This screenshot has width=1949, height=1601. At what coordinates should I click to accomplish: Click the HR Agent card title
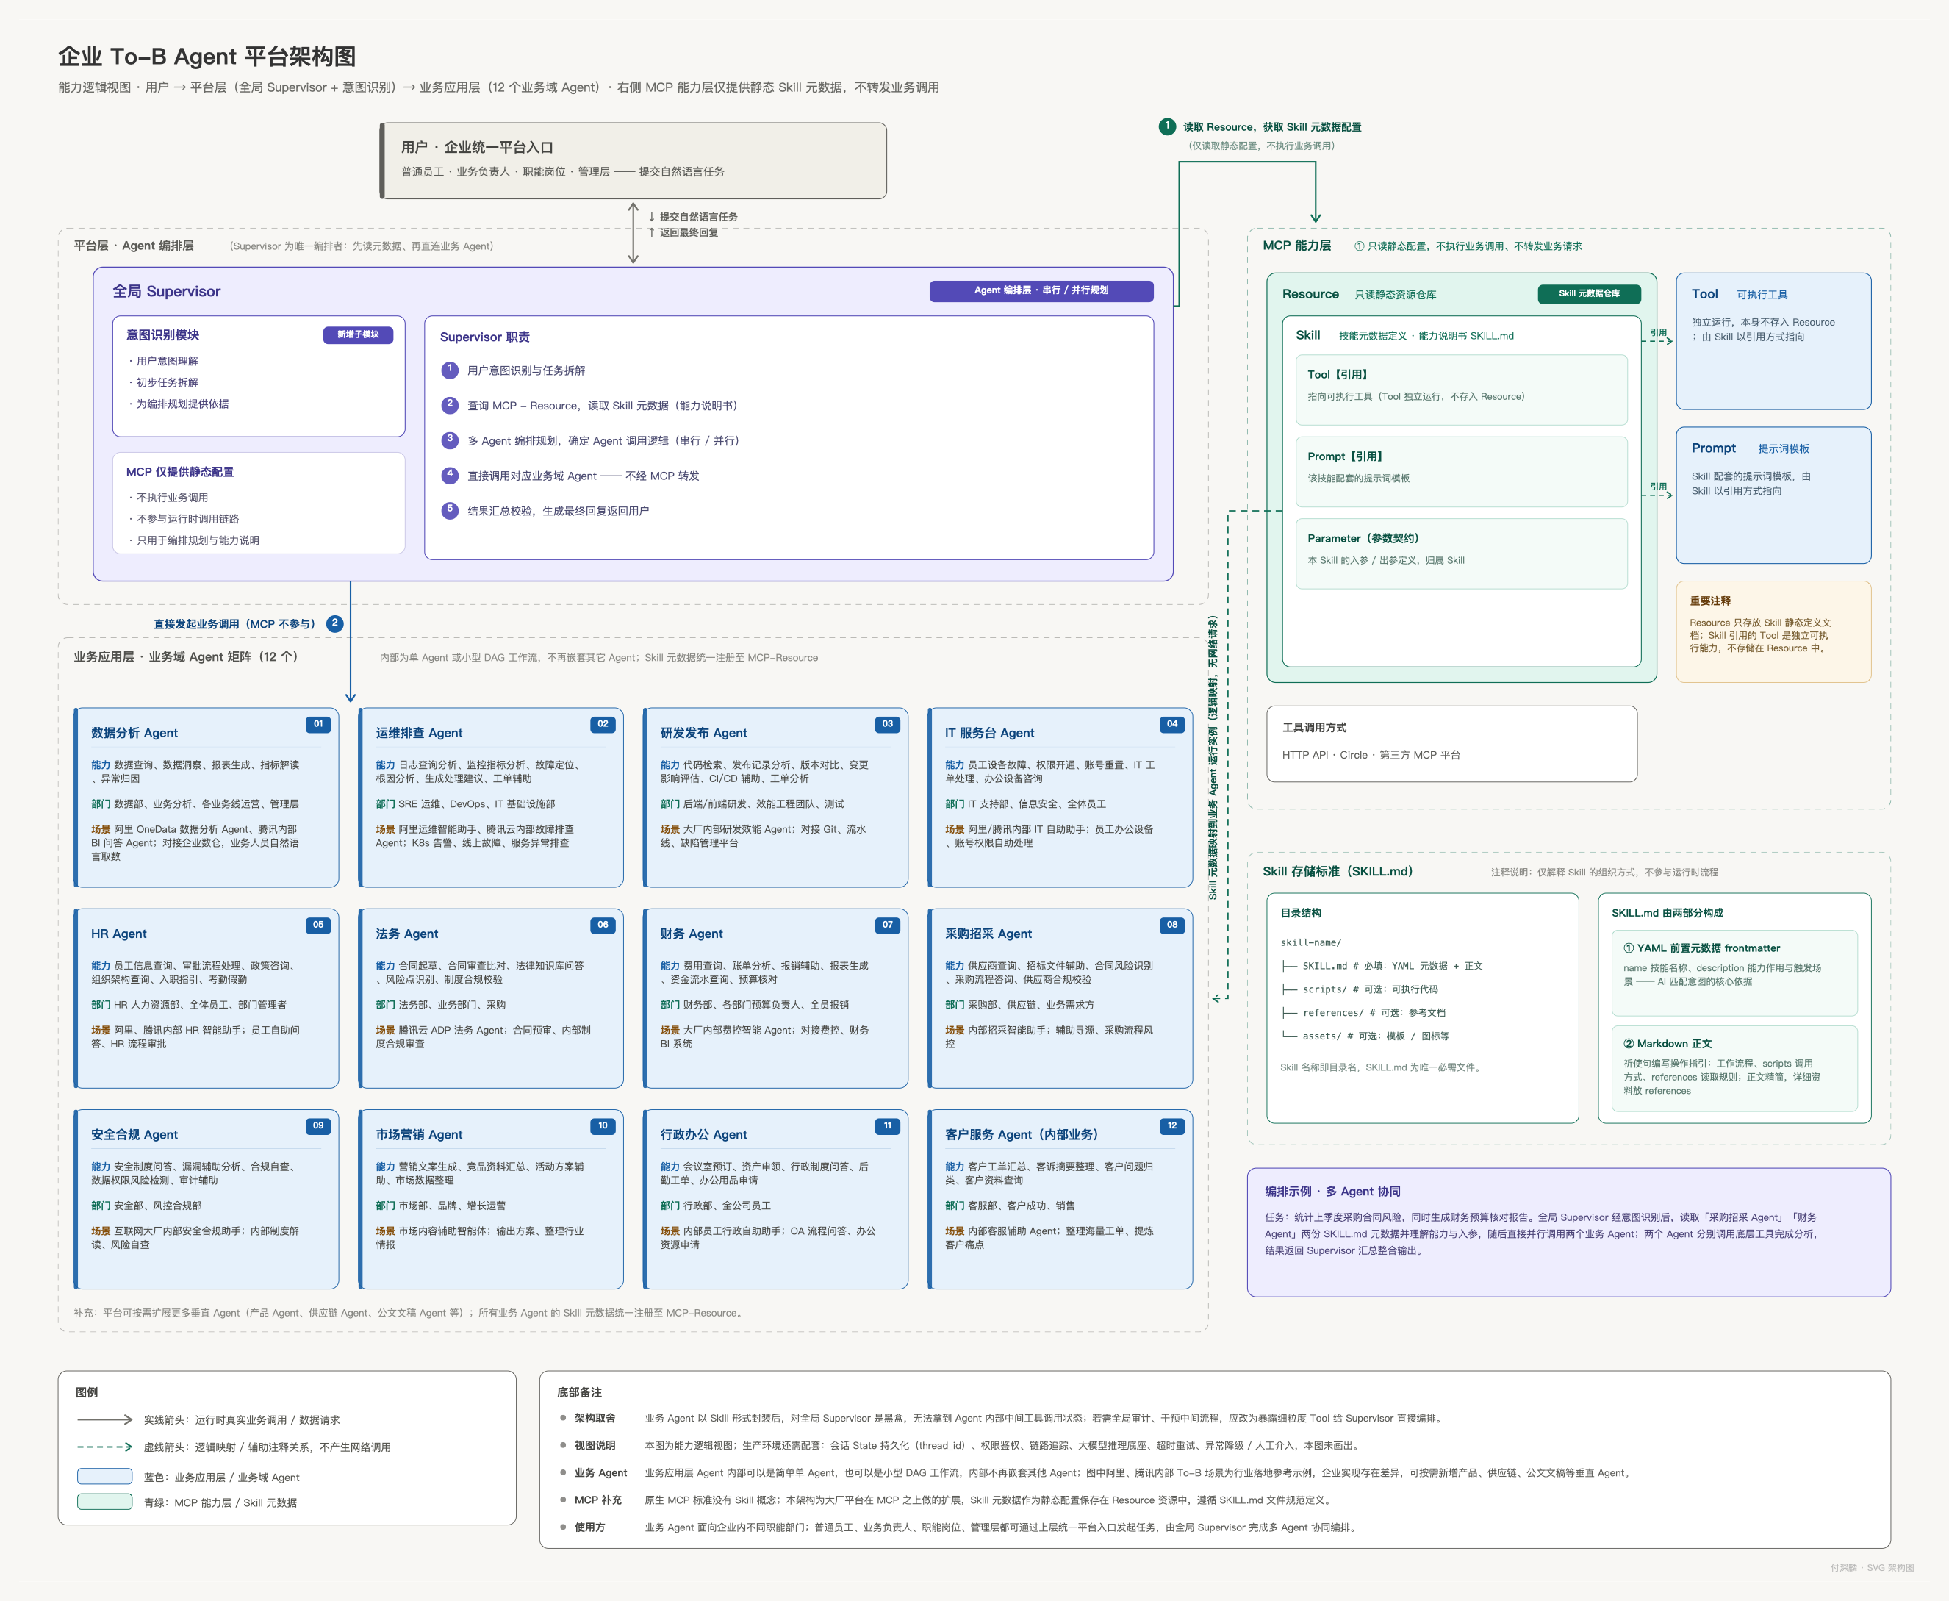pos(119,934)
